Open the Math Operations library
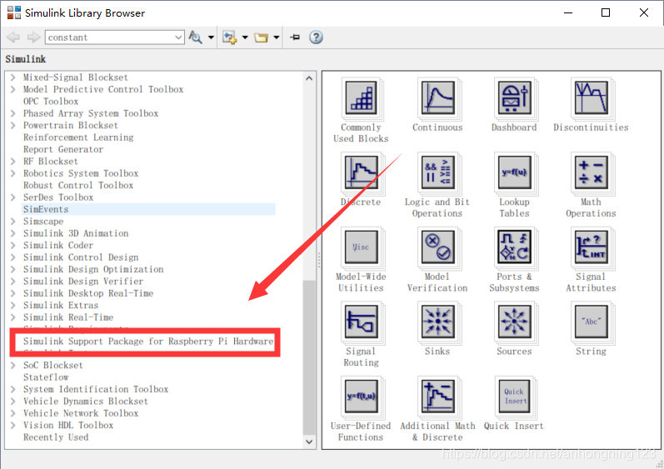Screen dimensions: 664x469 (591, 173)
